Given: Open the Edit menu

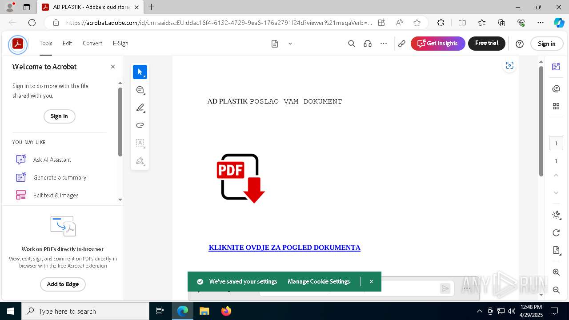Looking at the screenshot, I should 67,44.
